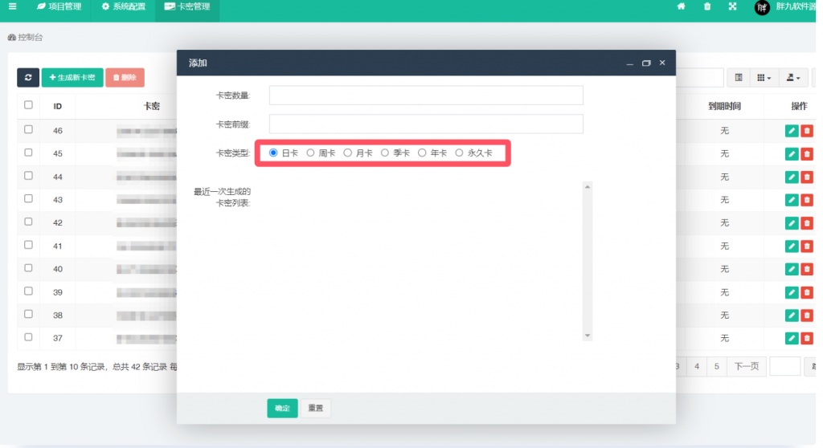Click the page jump input box
The width and height of the screenshot is (823, 448).
(x=784, y=366)
